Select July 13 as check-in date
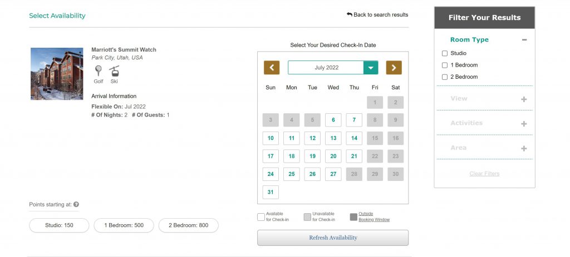Viewport: 570px width, 257px height. pyautogui.click(x=333, y=138)
